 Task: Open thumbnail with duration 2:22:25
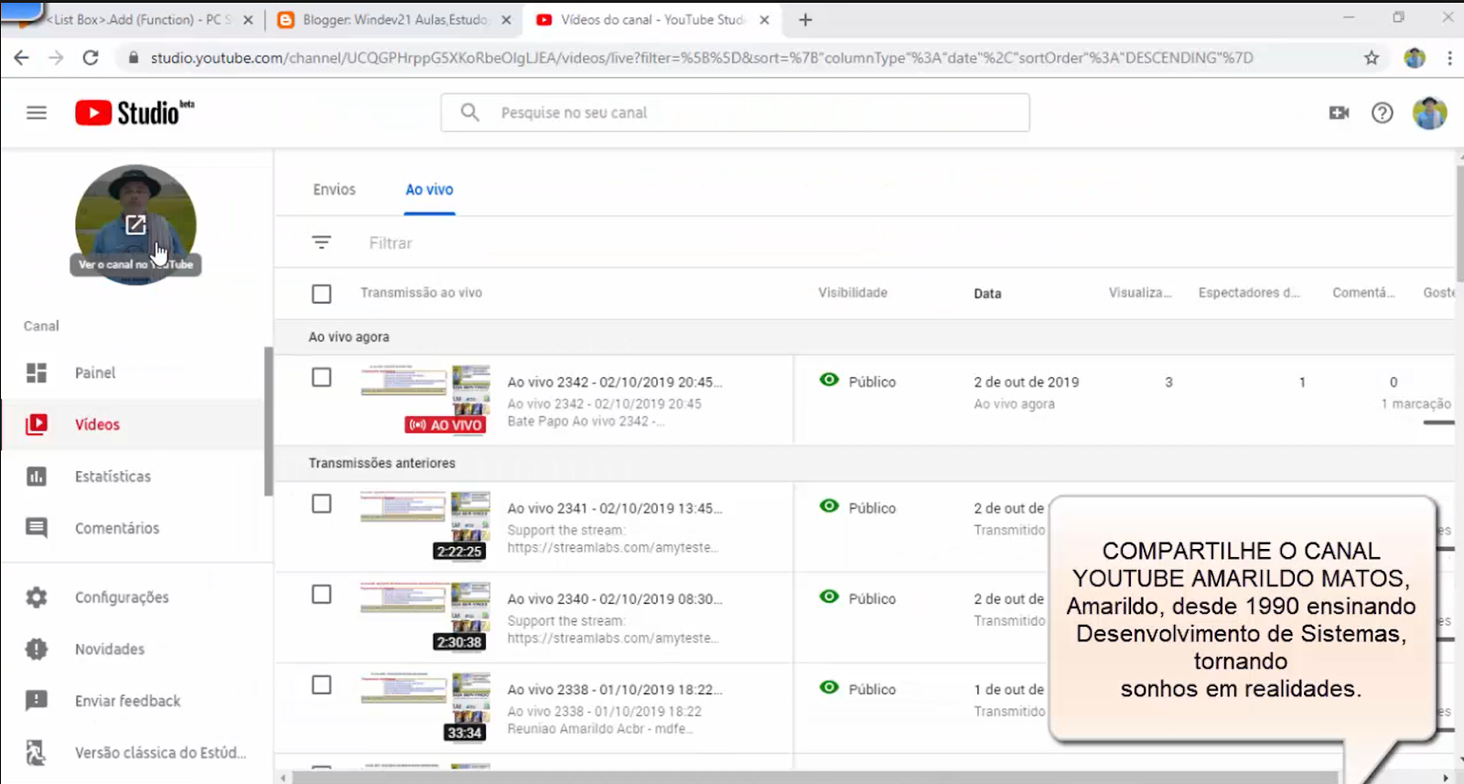coord(425,525)
